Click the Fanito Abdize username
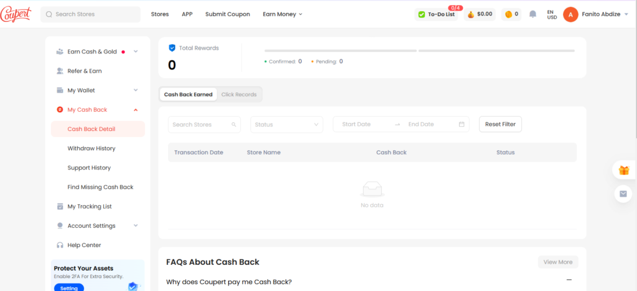Screen dimensions: 637x291 point(601,14)
